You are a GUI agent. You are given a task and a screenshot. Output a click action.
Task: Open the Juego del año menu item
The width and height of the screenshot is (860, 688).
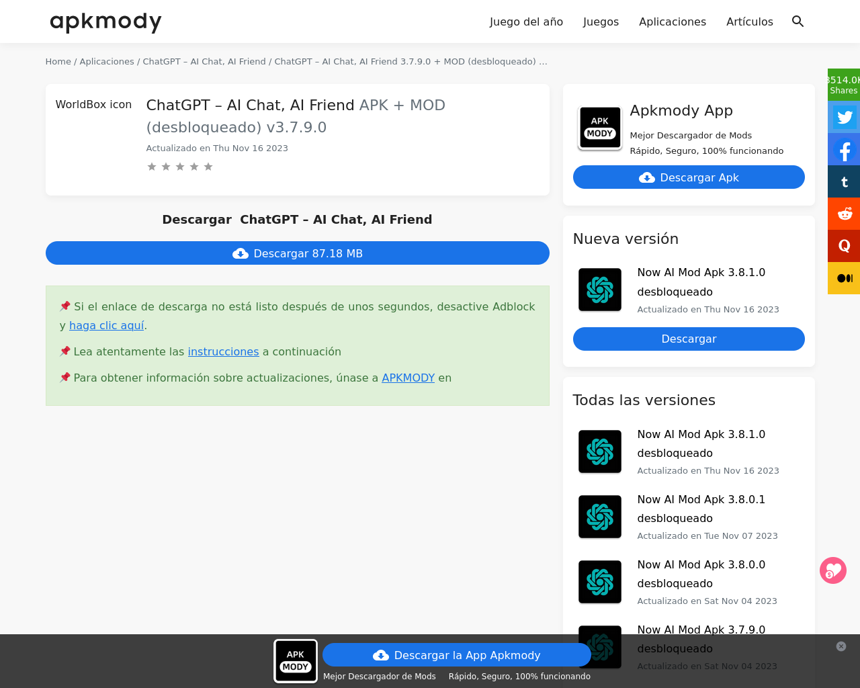526,21
